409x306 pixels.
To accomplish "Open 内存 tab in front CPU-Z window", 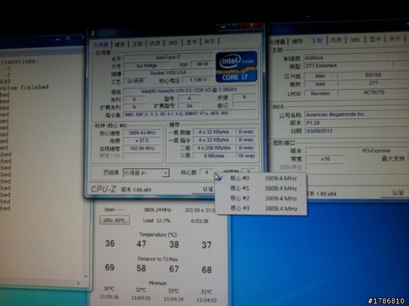I will tap(155, 43).
